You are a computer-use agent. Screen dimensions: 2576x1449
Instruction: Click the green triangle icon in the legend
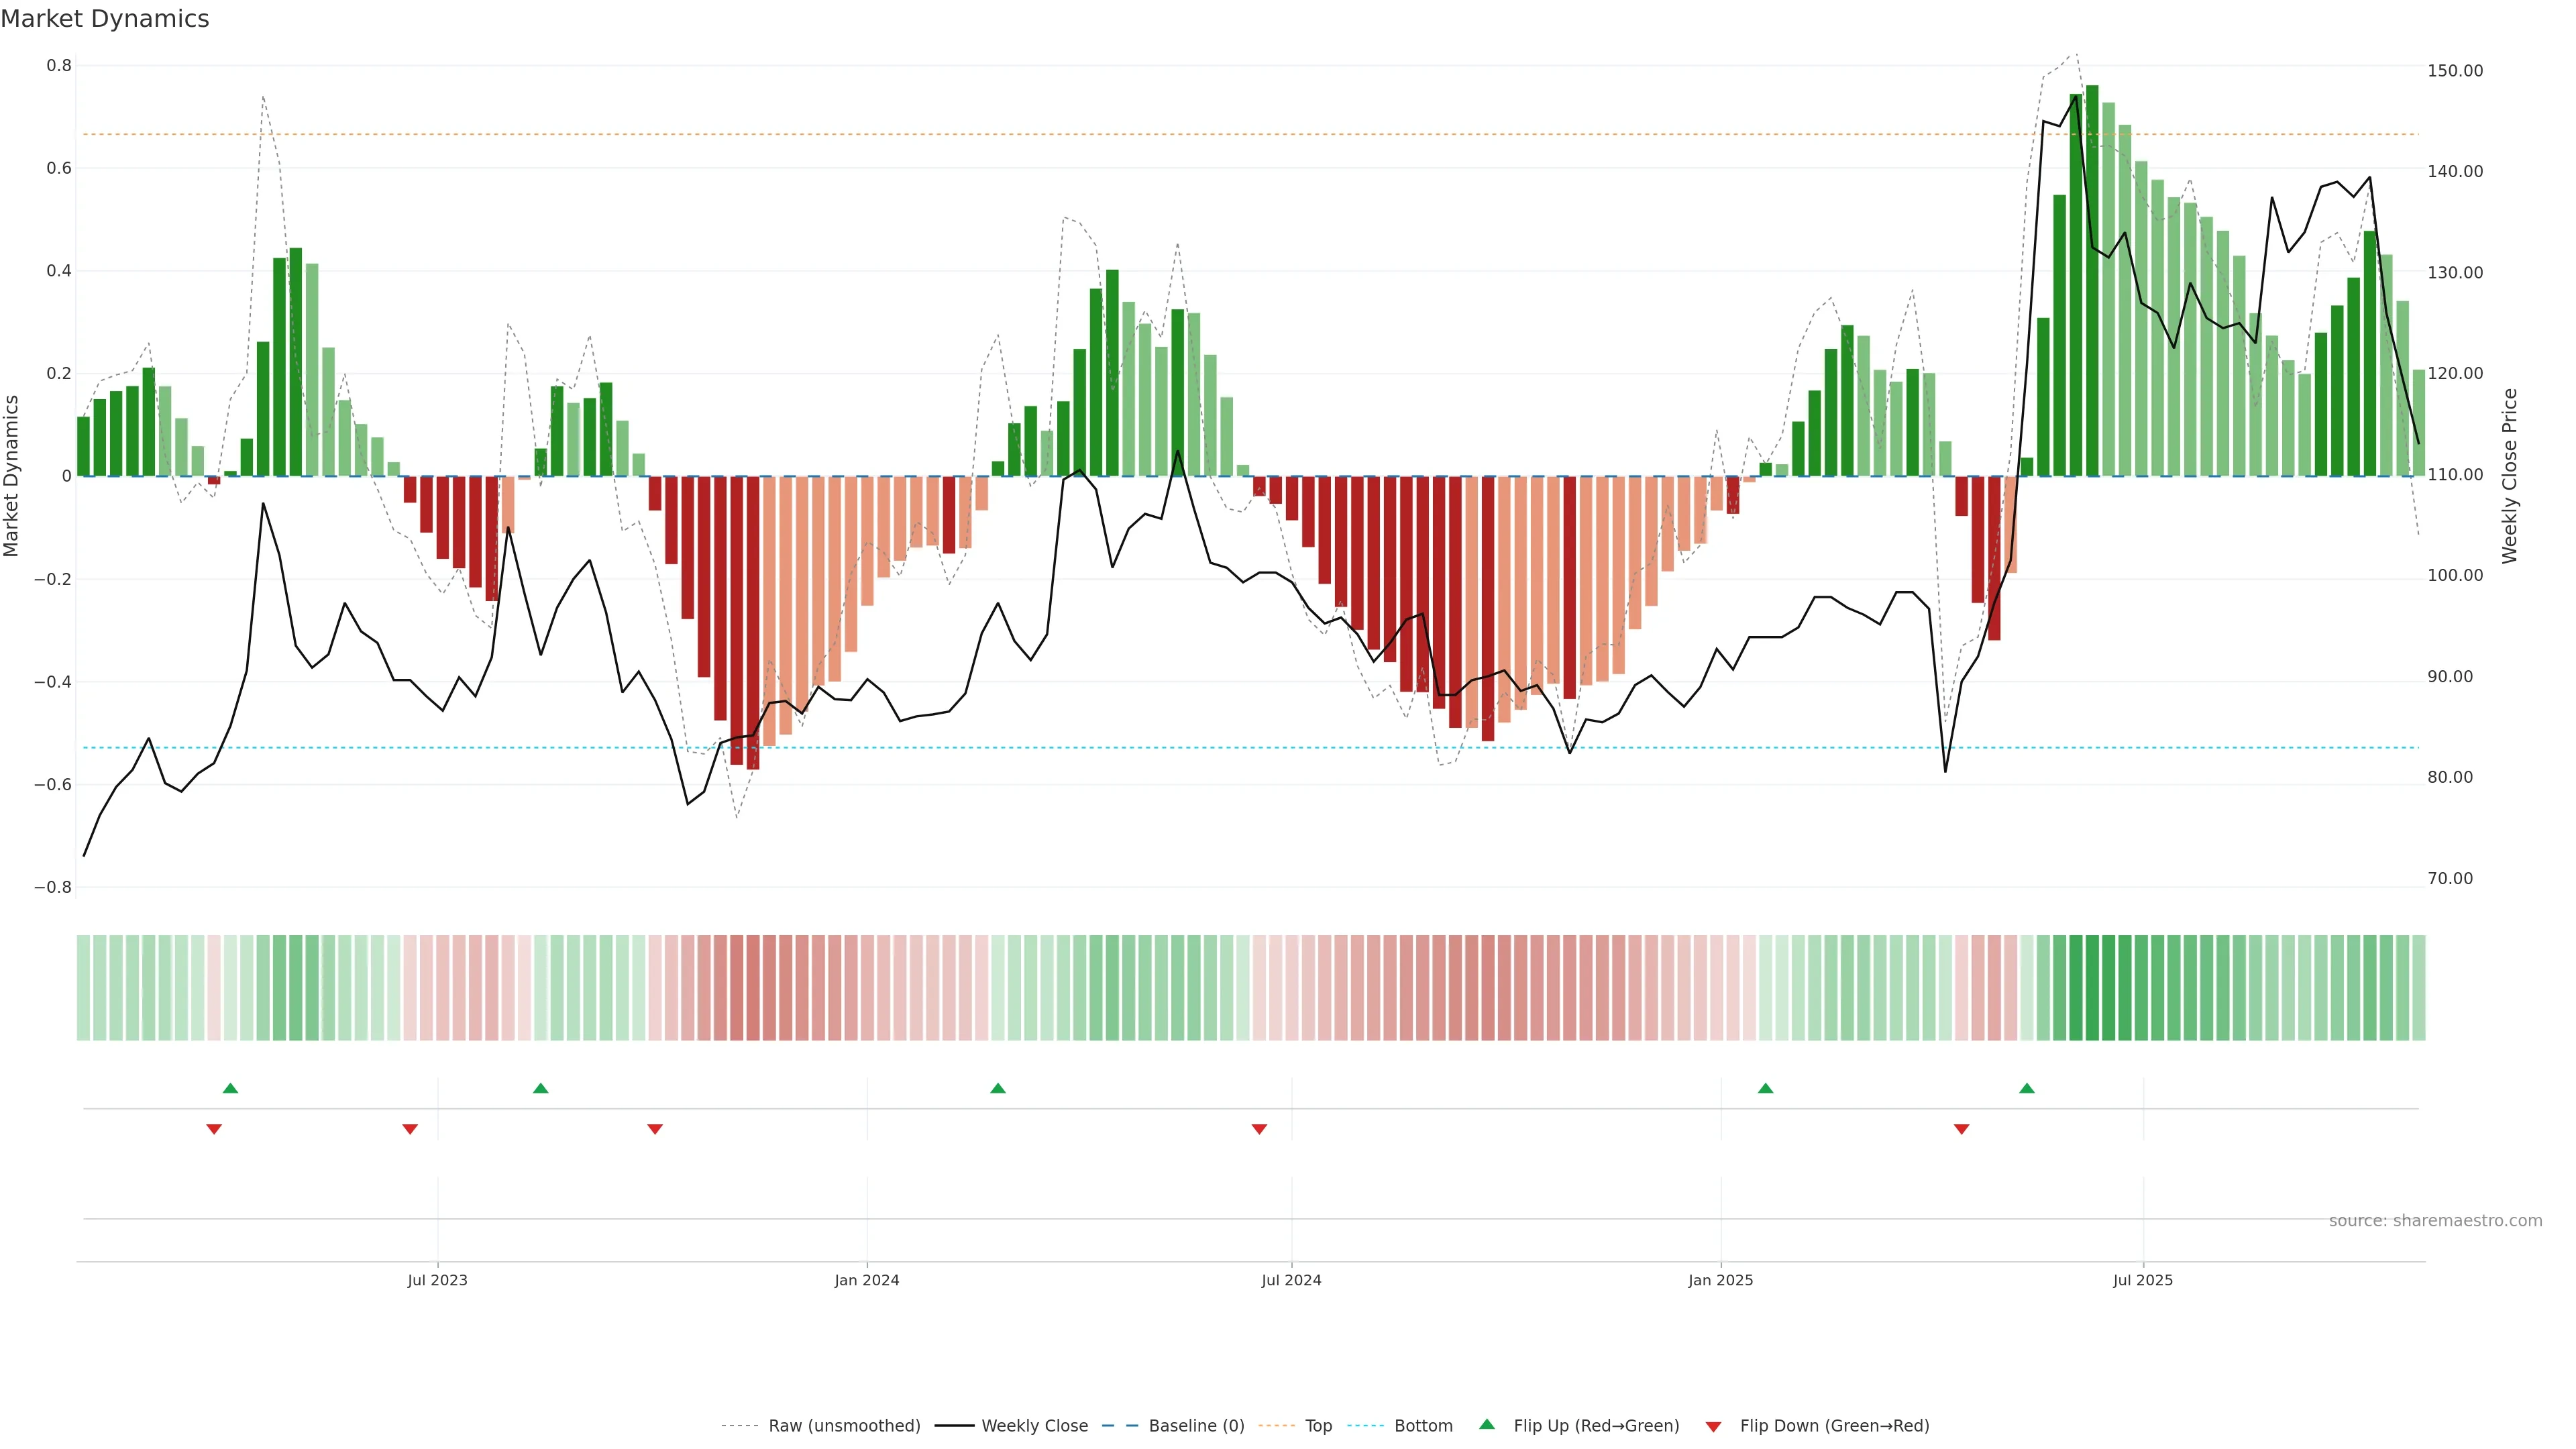point(1486,1424)
